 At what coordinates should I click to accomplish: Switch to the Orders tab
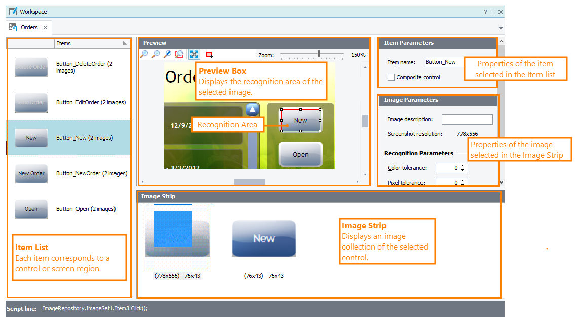[29, 28]
